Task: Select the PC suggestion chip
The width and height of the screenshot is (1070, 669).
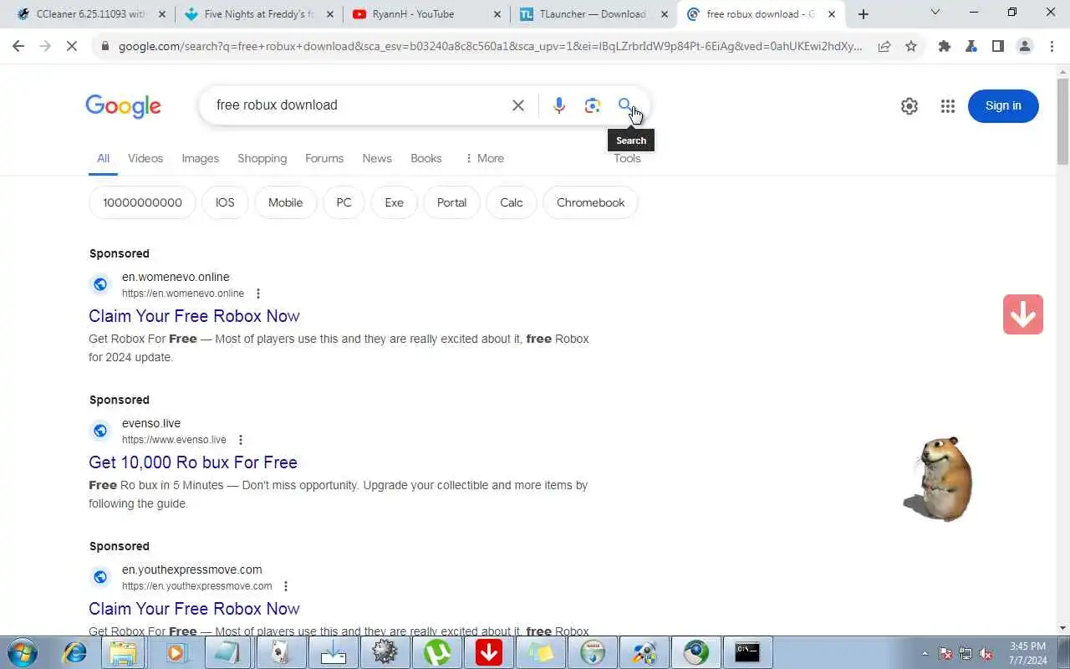Action: coord(344,202)
